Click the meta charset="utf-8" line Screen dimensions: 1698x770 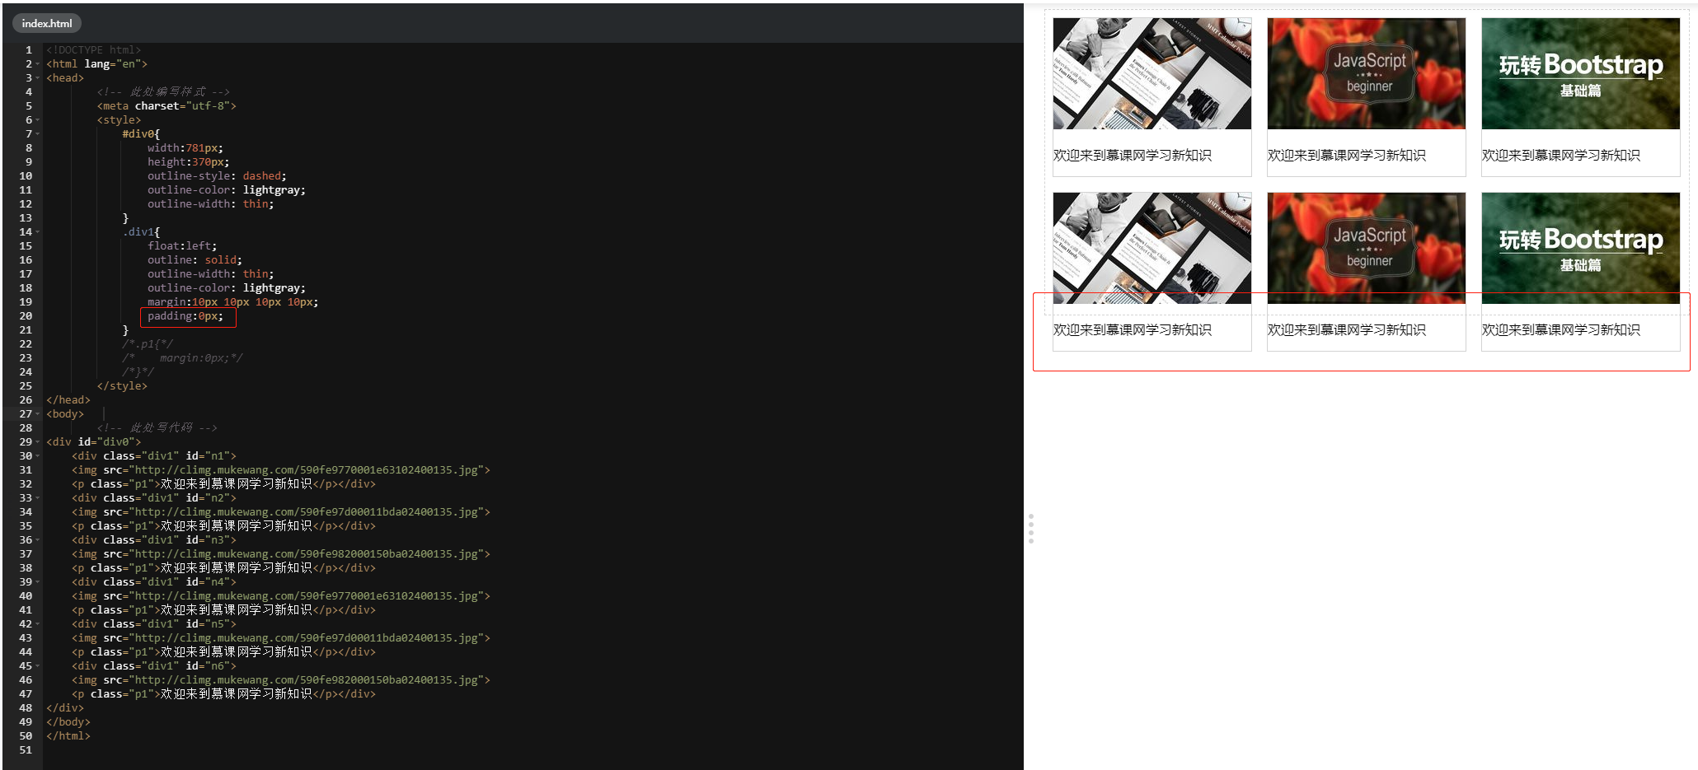tap(167, 106)
